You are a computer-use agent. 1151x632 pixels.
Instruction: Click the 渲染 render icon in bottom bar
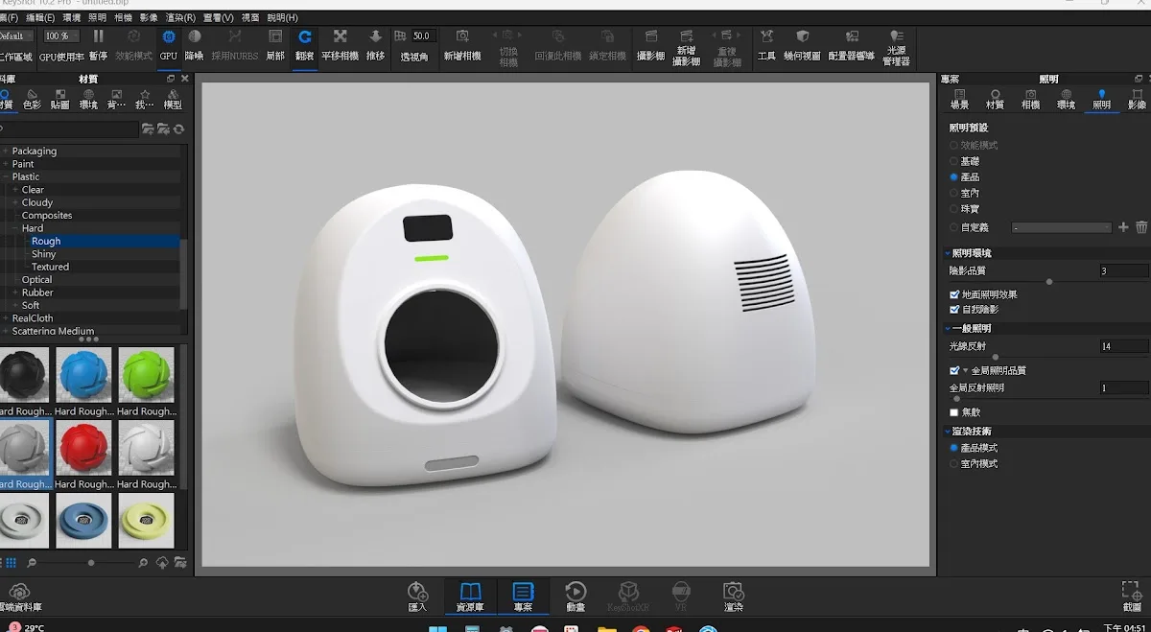coord(734,597)
